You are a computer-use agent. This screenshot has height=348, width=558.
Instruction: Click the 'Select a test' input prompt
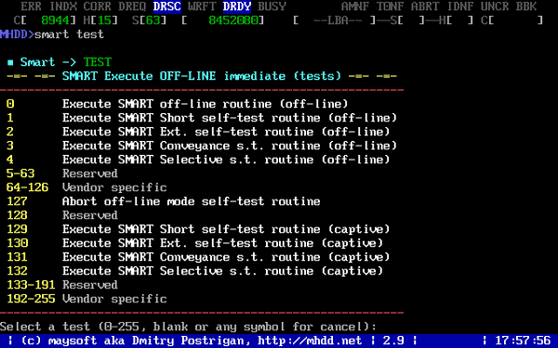pos(188,327)
